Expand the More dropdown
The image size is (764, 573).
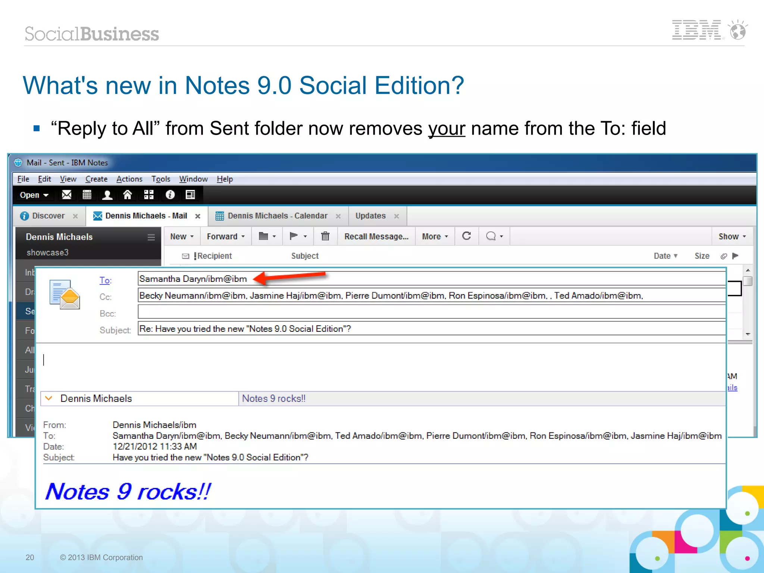pos(435,236)
